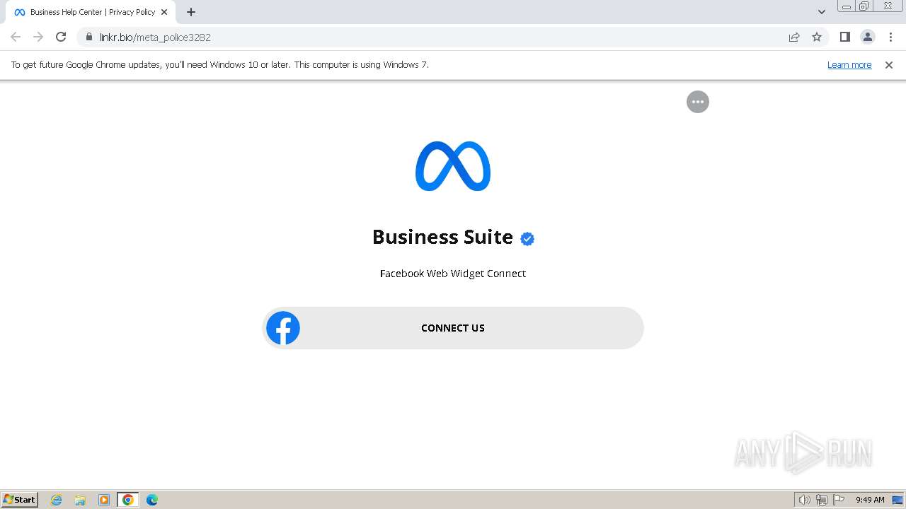This screenshot has height=509, width=906.
Task: Open the volume control in tray
Action: pos(805,500)
